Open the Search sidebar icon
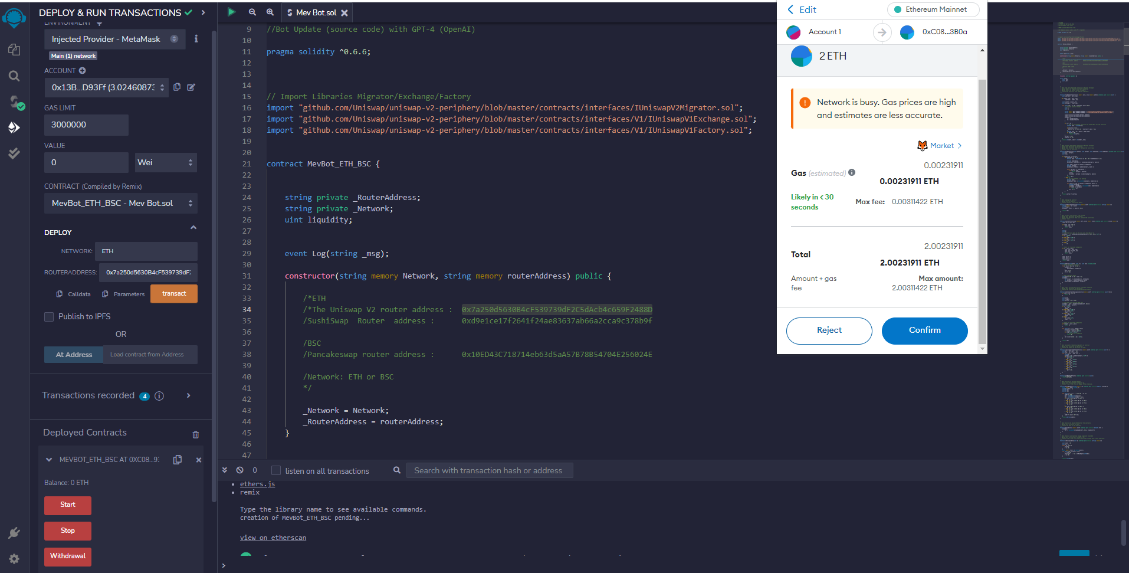1129x573 pixels. (14, 76)
